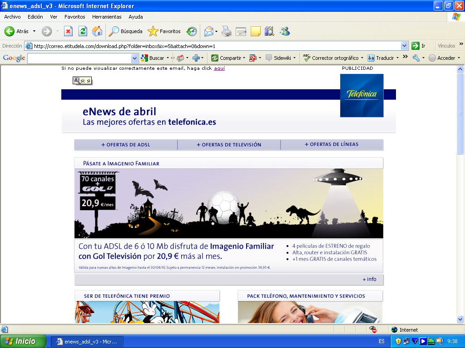Expand the Traducir dropdown arrow
Viewport: 465px width, 348px height.
click(397, 58)
